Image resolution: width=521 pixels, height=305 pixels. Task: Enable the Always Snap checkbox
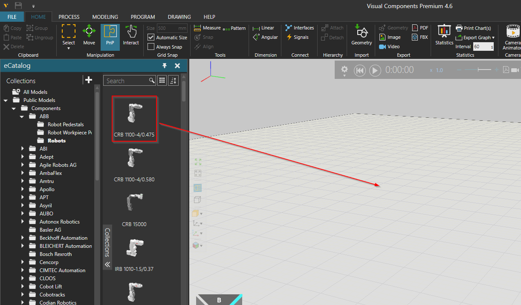pos(151,46)
